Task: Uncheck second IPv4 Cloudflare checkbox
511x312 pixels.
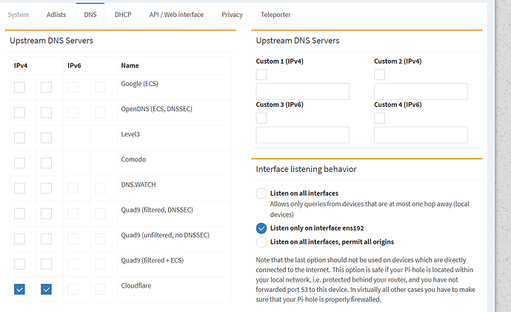Action: click(x=47, y=289)
